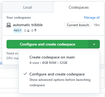Open the automatic tribble codespace

coord(28,25)
